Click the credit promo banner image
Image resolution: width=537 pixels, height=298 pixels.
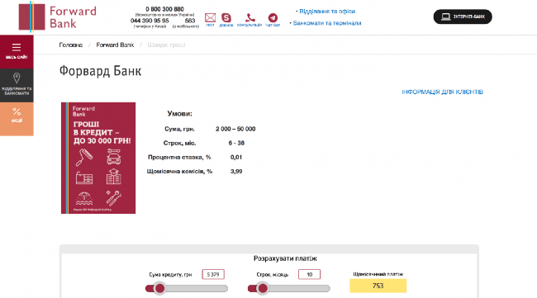pos(98,158)
